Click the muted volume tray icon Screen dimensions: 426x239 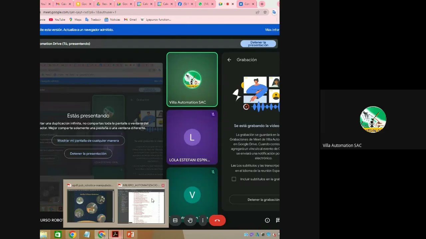coord(274,235)
